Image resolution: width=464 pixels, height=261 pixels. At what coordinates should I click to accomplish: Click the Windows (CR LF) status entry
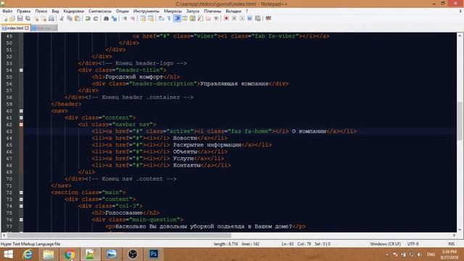(385, 244)
